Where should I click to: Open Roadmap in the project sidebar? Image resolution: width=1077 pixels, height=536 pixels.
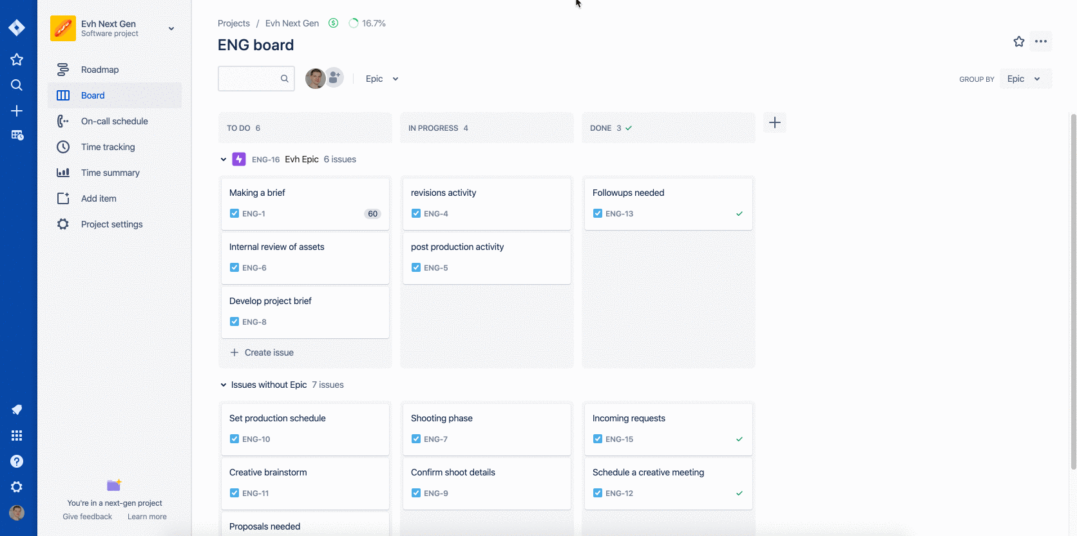(100, 70)
